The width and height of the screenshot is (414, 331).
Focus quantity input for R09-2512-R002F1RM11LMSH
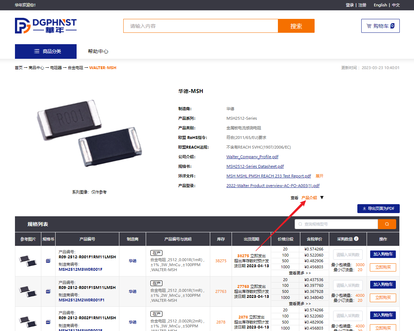(x=348, y=316)
